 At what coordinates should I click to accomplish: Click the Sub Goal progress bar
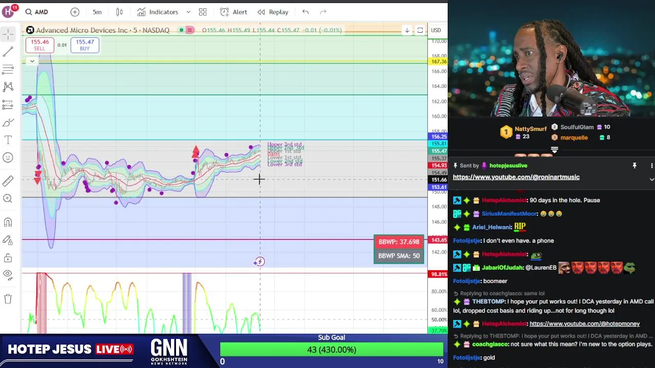pyautogui.click(x=332, y=350)
